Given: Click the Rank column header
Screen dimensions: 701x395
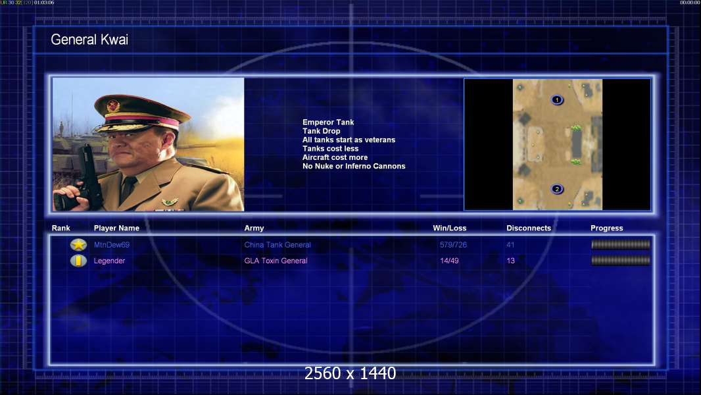Looking at the screenshot, I should tap(60, 228).
